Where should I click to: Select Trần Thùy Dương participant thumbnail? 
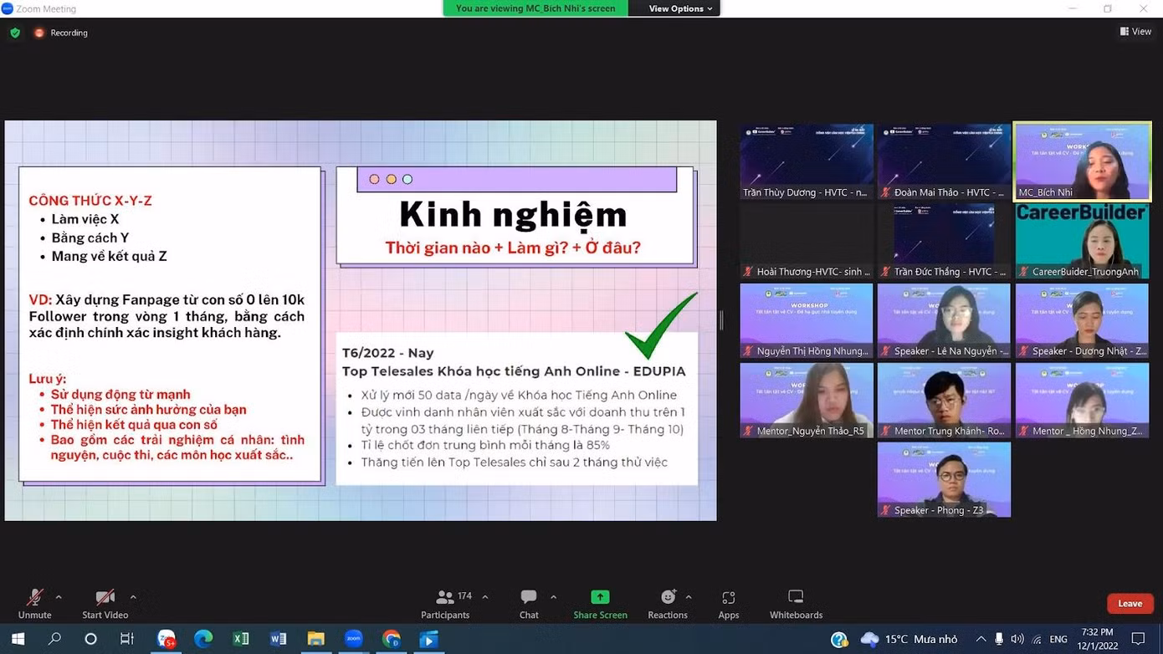807,161
